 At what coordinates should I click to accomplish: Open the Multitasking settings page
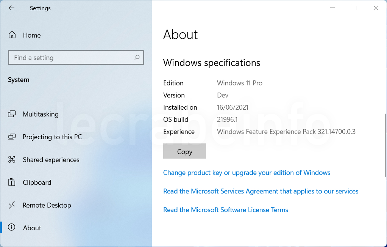41,114
